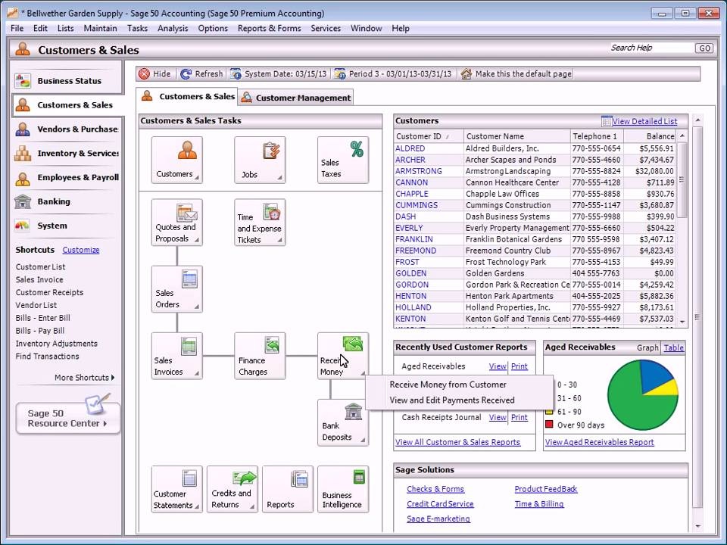Open the Find Transactions shortcut

pyautogui.click(x=47, y=356)
